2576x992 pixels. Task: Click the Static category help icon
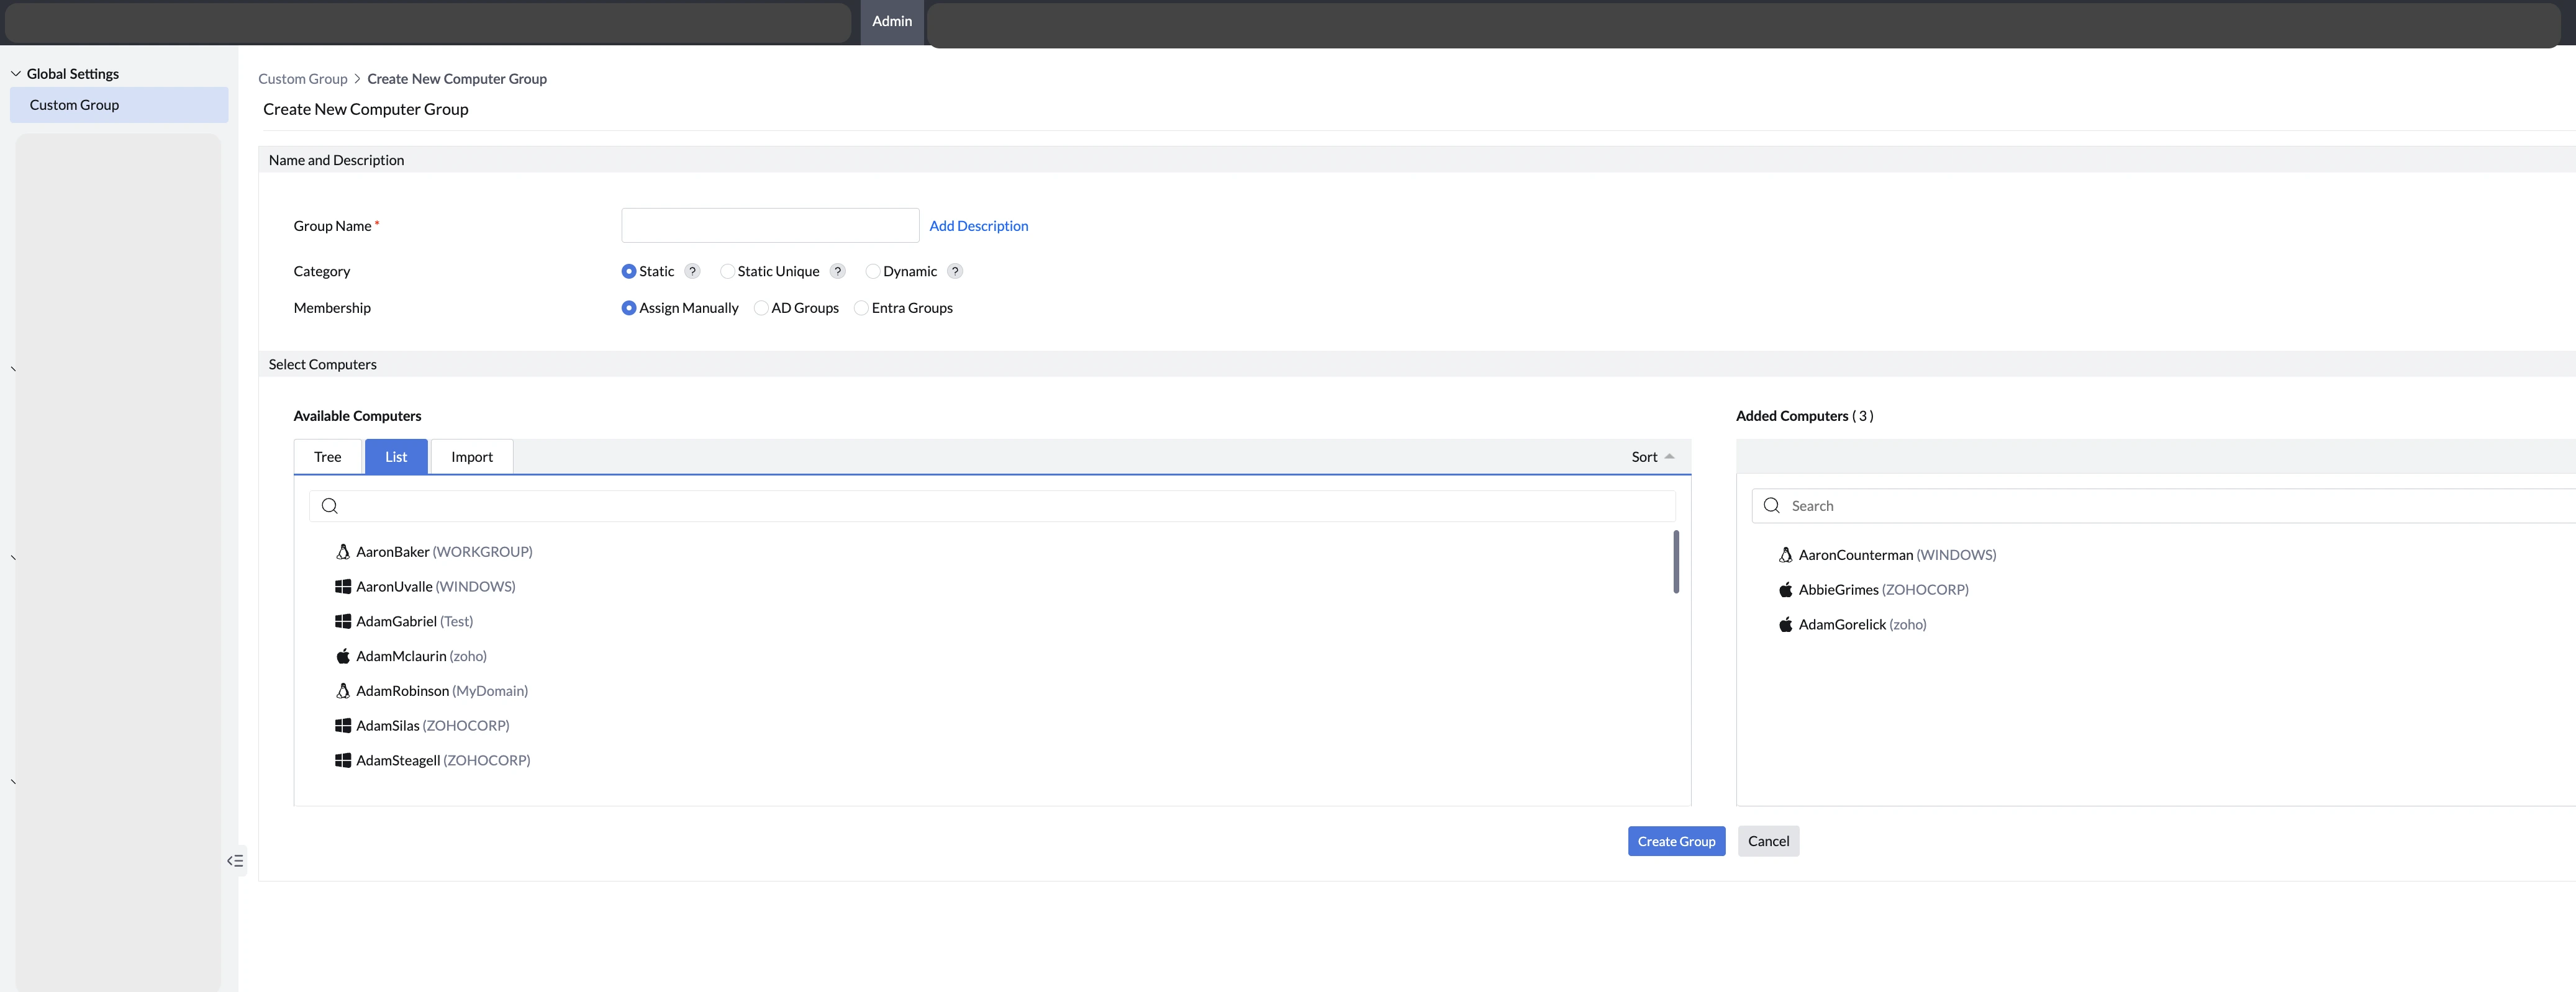[x=692, y=271]
